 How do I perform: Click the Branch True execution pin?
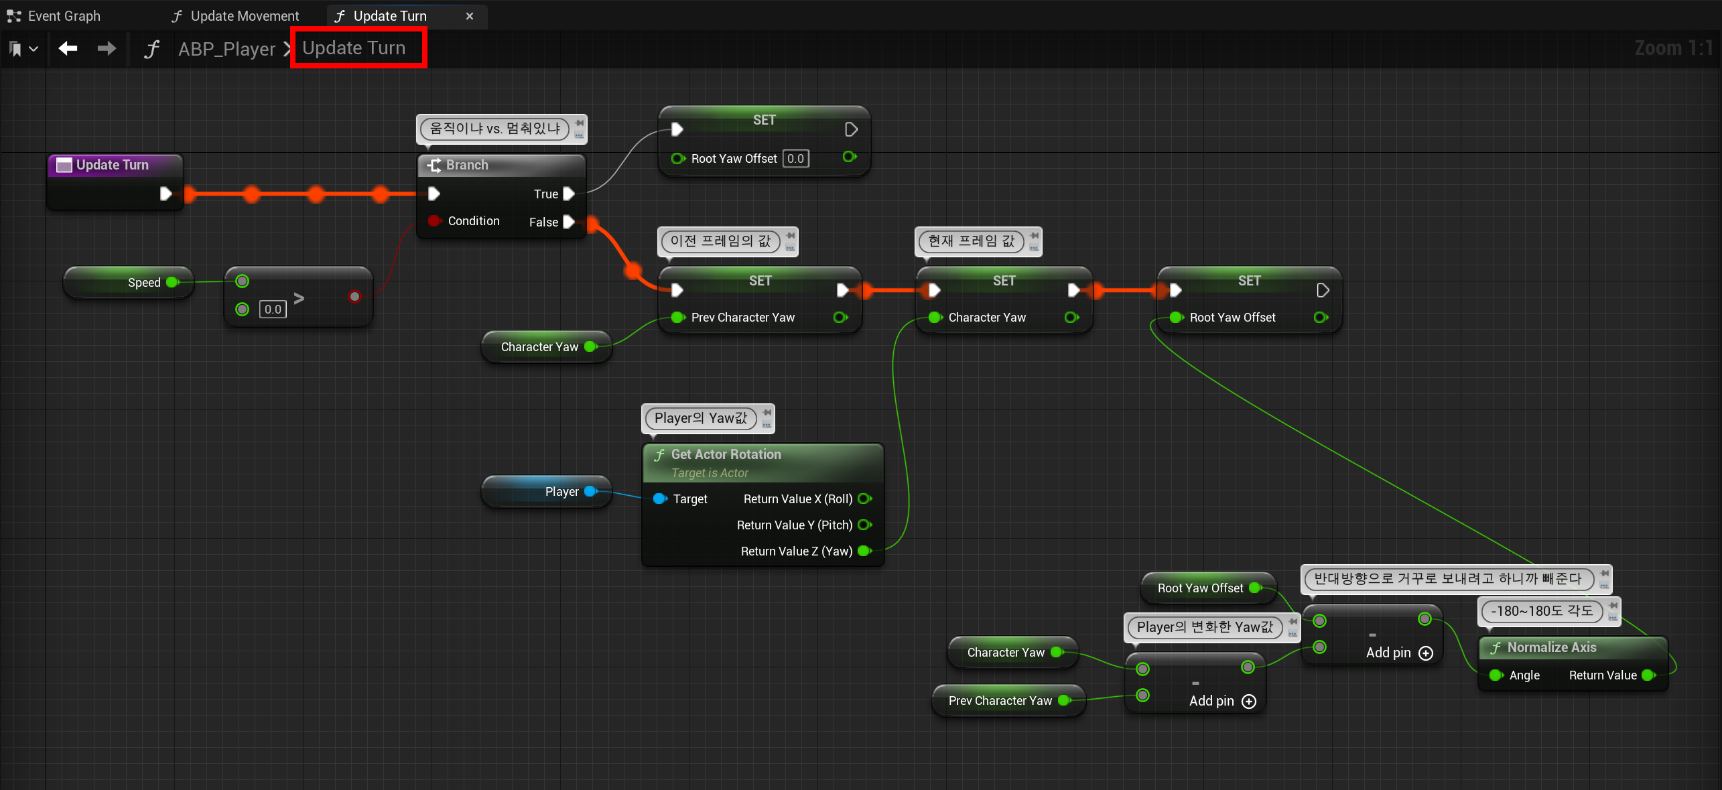pos(569,194)
